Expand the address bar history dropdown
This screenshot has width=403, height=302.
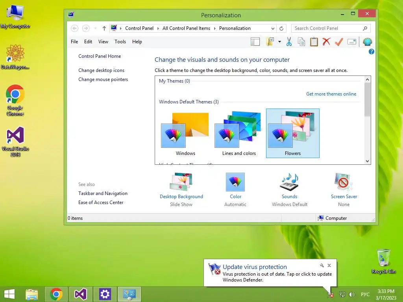(273, 28)
